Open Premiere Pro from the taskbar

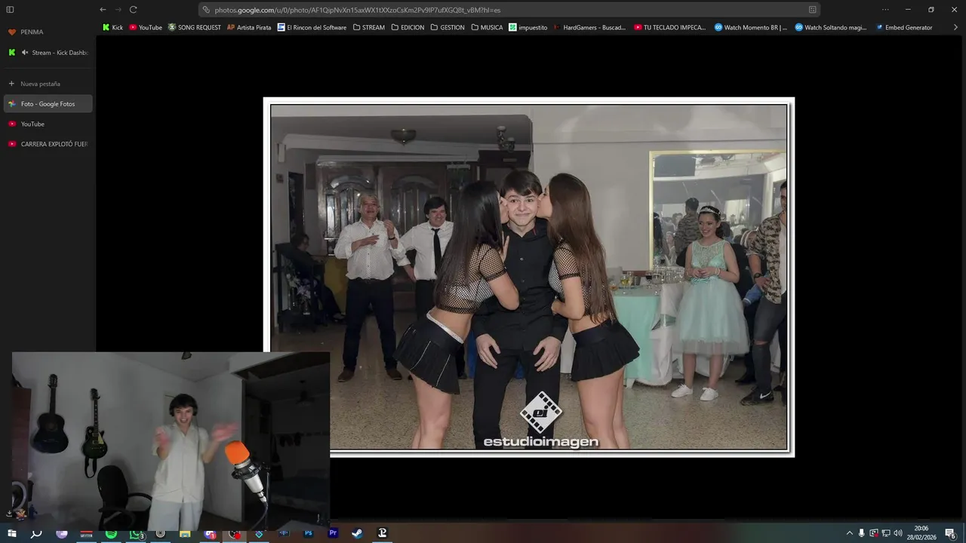[333, 533]
